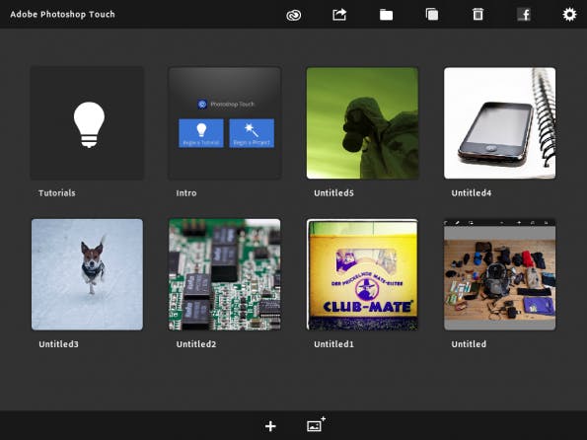Select the Untitled3 label
This screenshot has width=587, height=440.
pos(59,344)
